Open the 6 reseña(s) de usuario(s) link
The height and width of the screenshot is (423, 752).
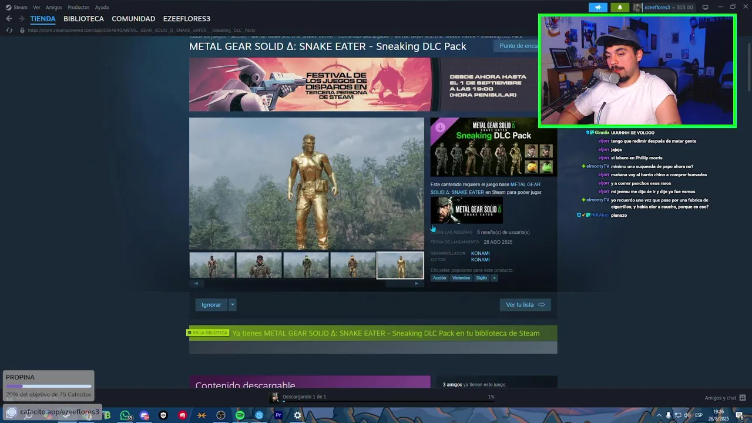pos(503,232)
